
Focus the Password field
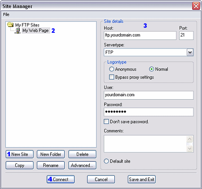(149, 112)
